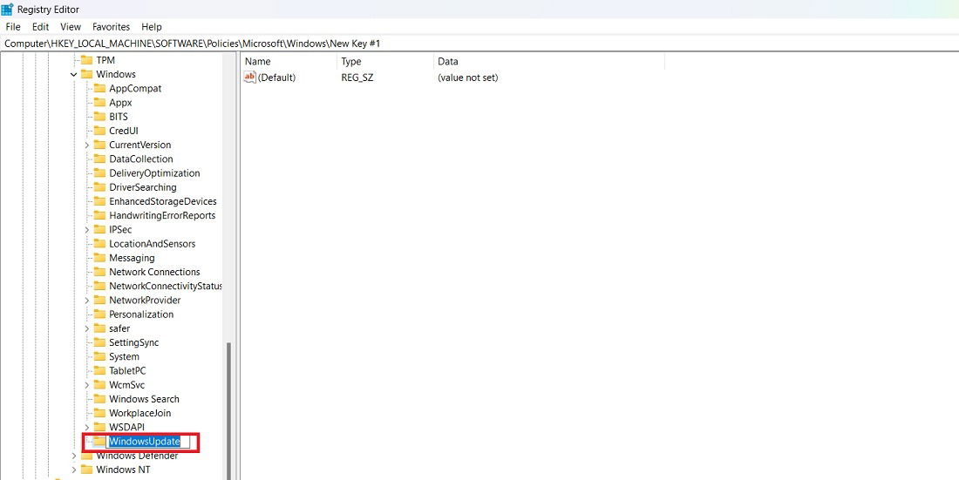The height and width of the screenshot is (480, 959).
Task: Expand the Windows Defender key
Action: (x=73, y=456)
